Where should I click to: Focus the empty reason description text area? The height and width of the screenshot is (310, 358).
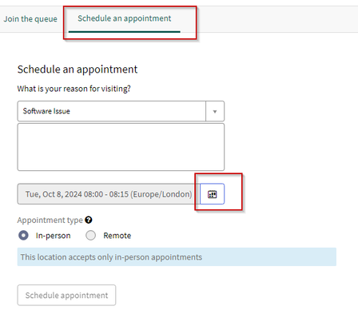click(121, 147)
